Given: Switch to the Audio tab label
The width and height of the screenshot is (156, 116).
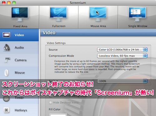Looking at the screenshot, I should pos(19,48).
